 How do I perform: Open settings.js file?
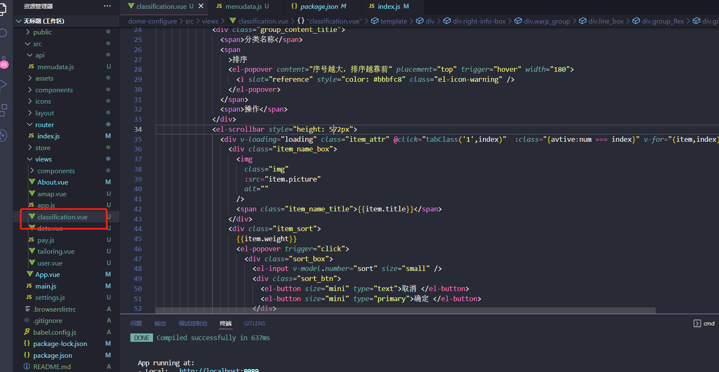[x=50, y=297]
